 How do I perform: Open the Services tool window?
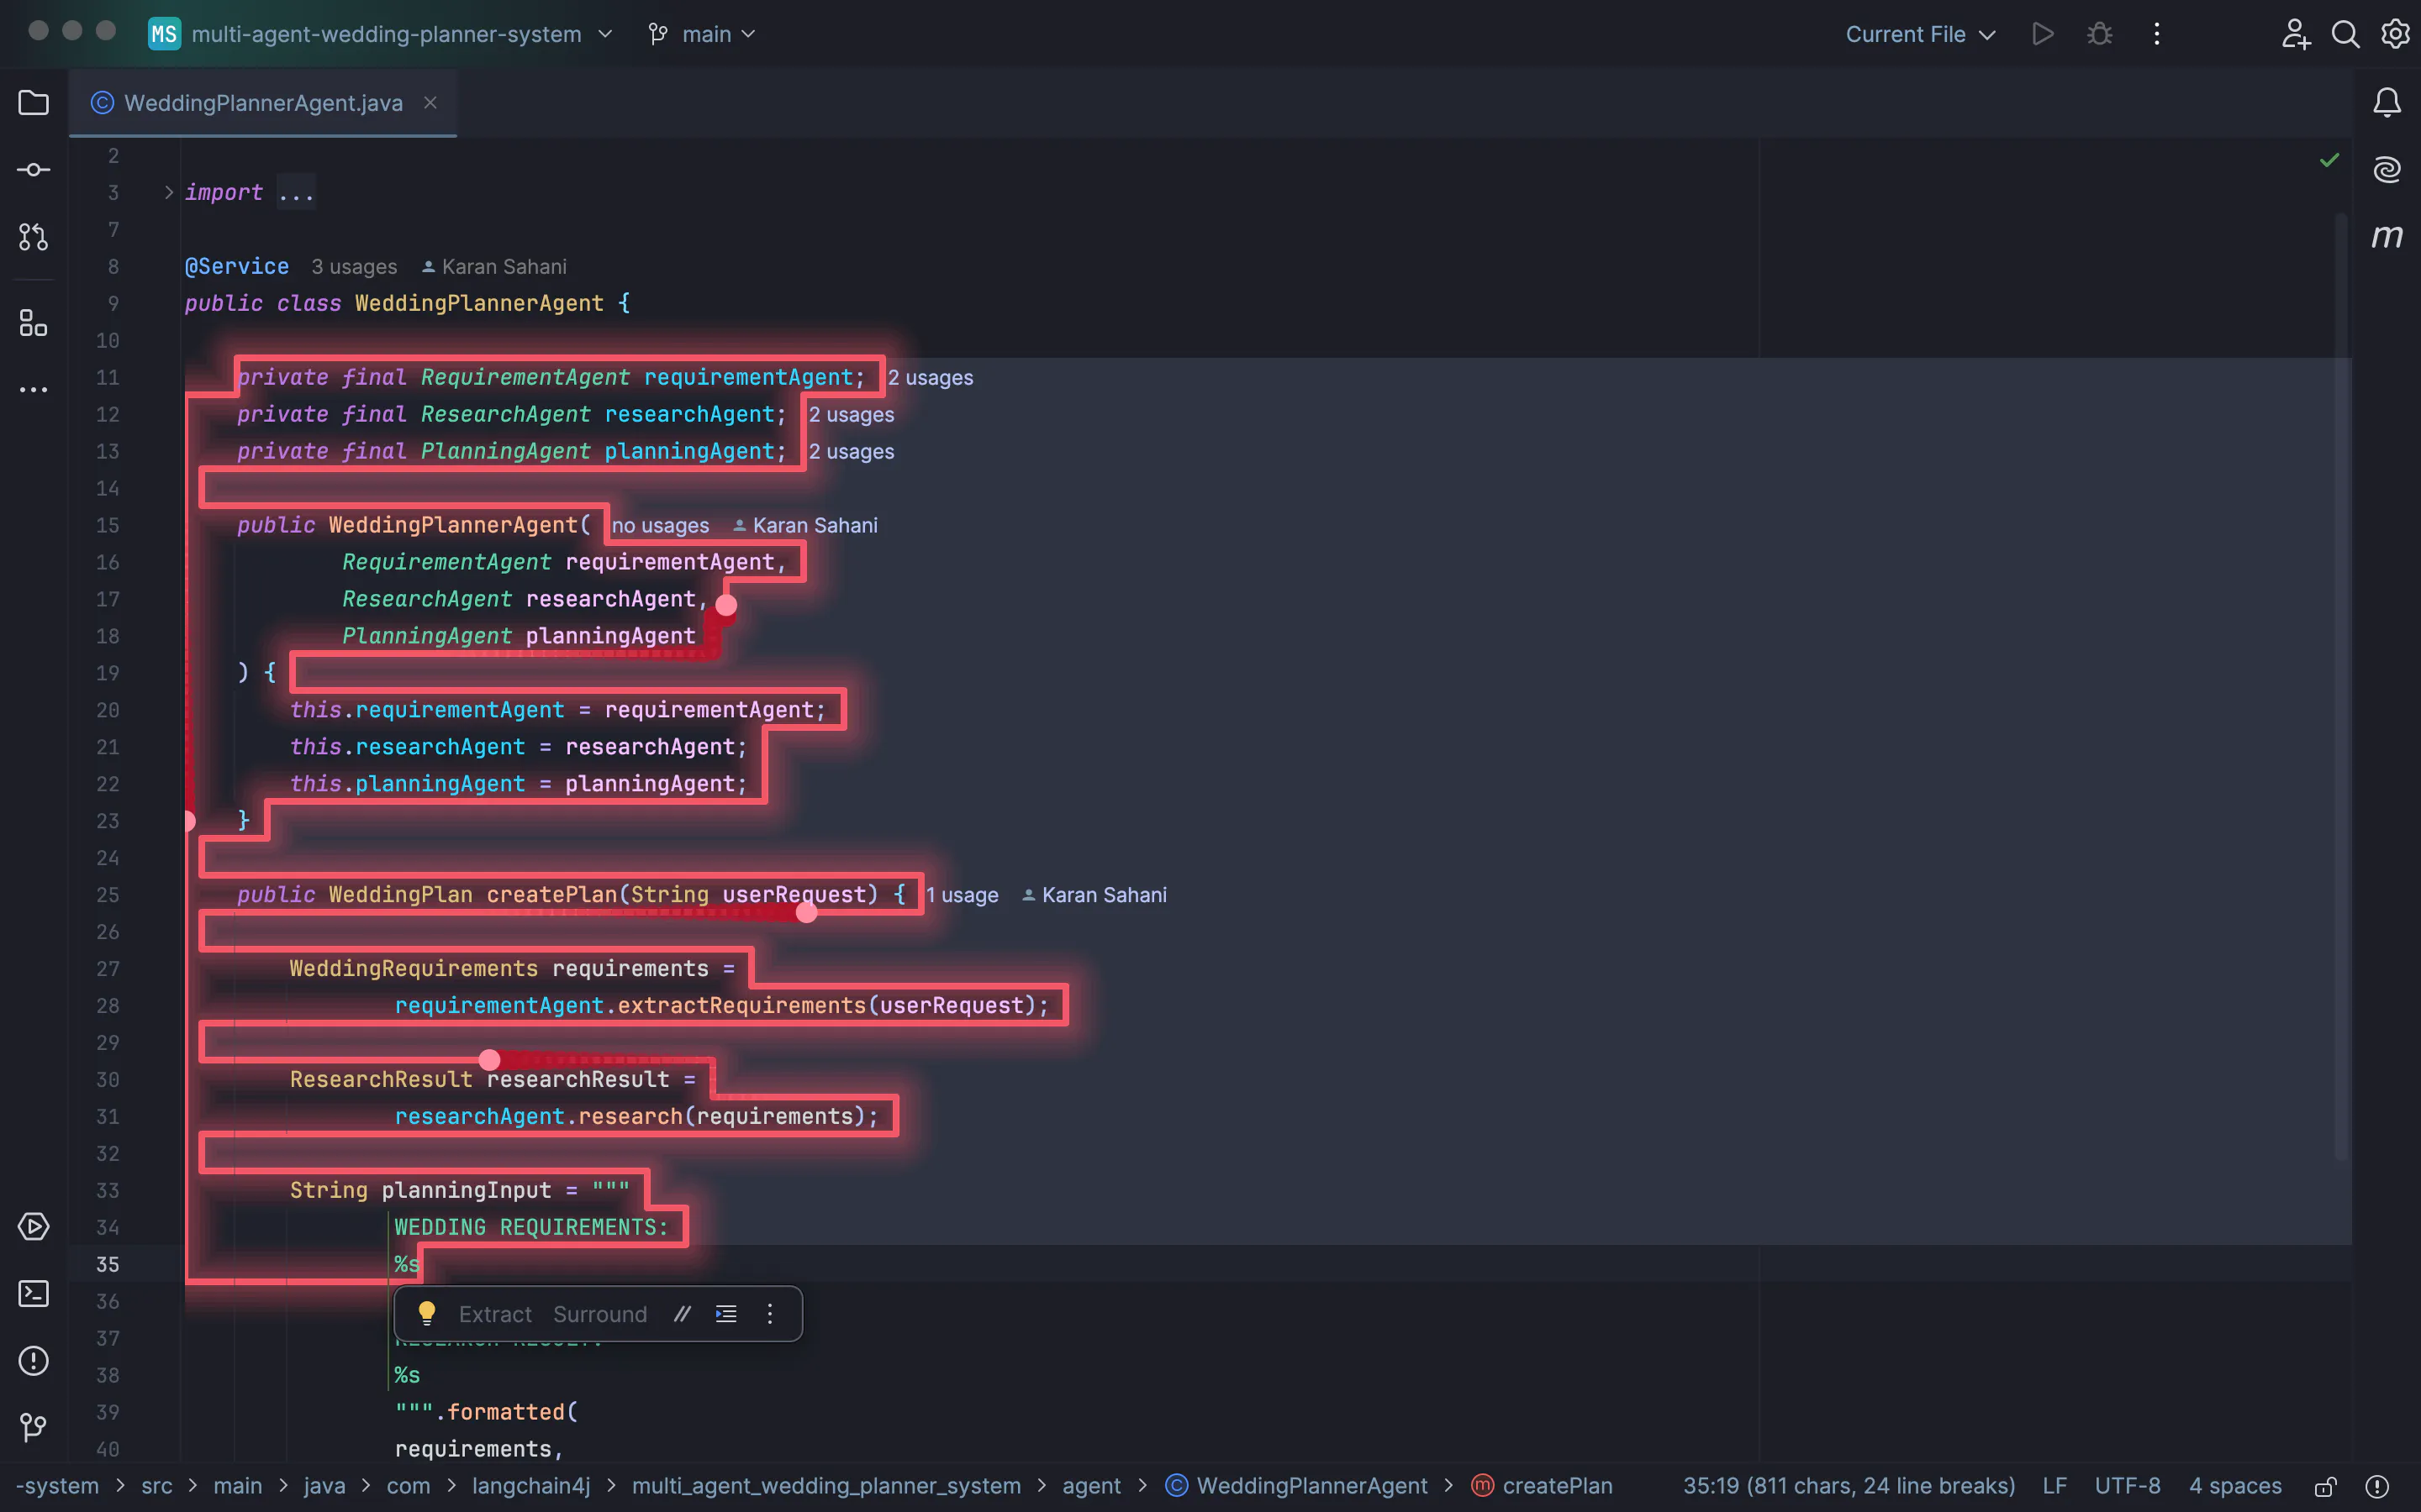[33, 1226]
